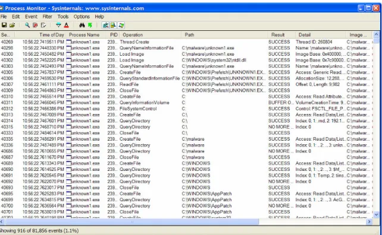Select row 40302 loading ntdll.dll
Viewport: 382px width, 235px height.
[x=186, y=60]
